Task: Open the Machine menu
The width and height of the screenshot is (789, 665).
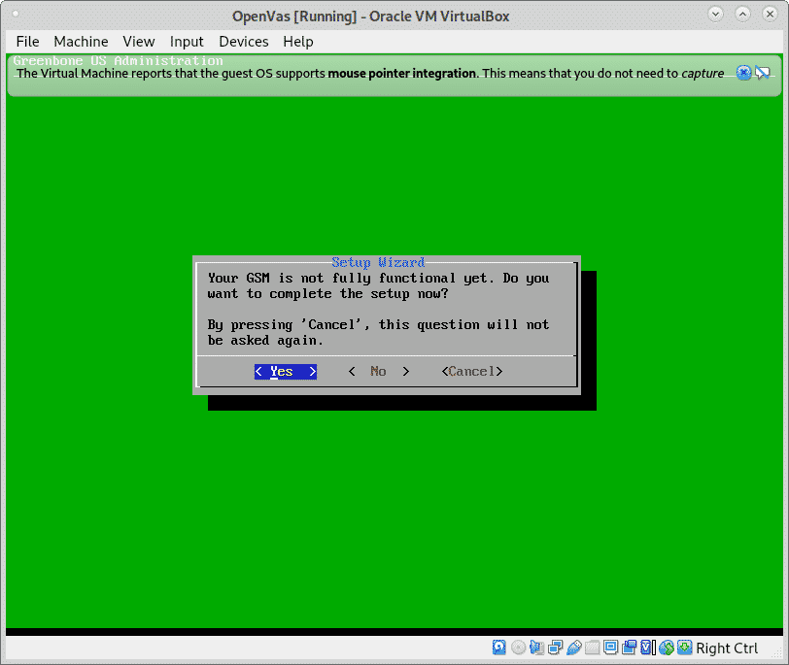Action: coord(81,41)
